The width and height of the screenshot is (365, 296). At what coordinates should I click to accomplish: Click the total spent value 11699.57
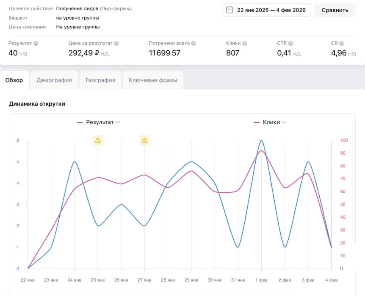[x=165, y=53]
